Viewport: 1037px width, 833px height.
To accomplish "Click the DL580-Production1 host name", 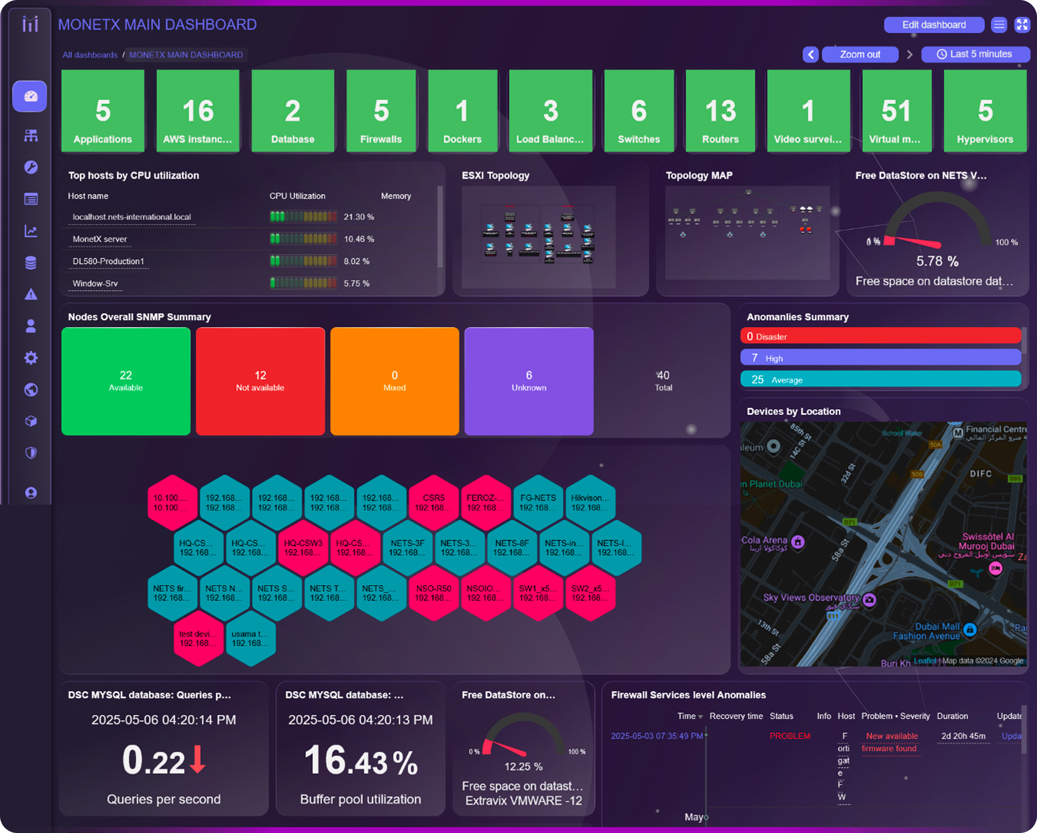I will (108, 261).
